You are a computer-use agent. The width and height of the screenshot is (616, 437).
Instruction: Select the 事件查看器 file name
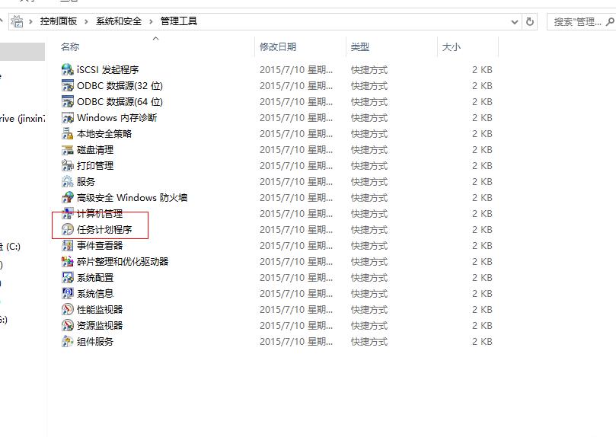[100, 246]
